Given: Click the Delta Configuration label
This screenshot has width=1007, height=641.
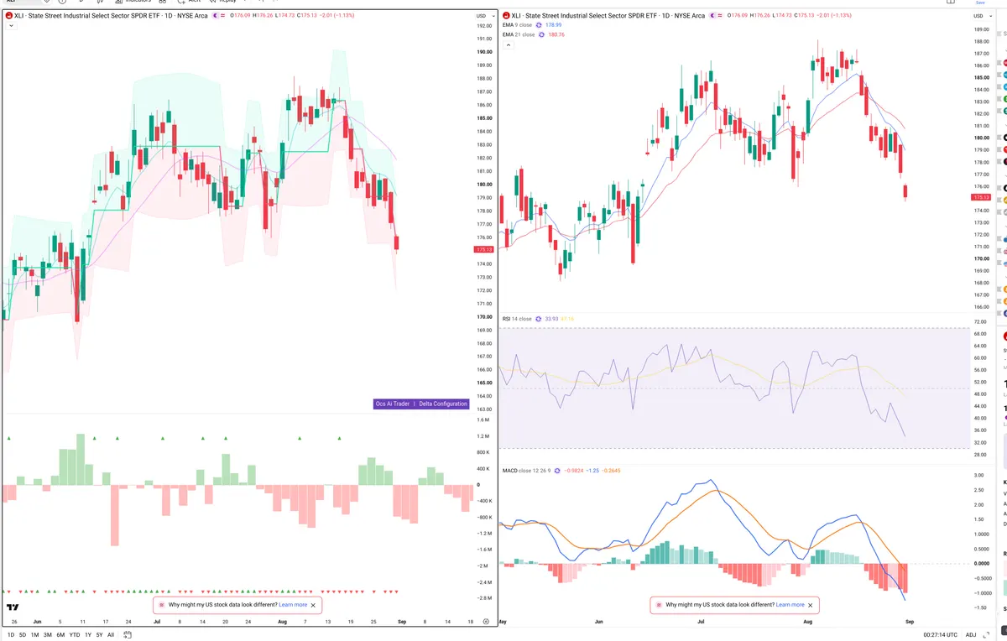Looking at the screenshot, I should click(443, 404).
